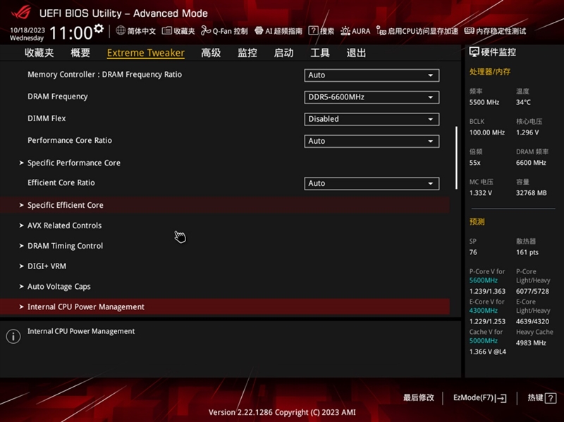Click the 11:00 clock display
The height and width of the screenshot is (422, 564).
point(71,32)
